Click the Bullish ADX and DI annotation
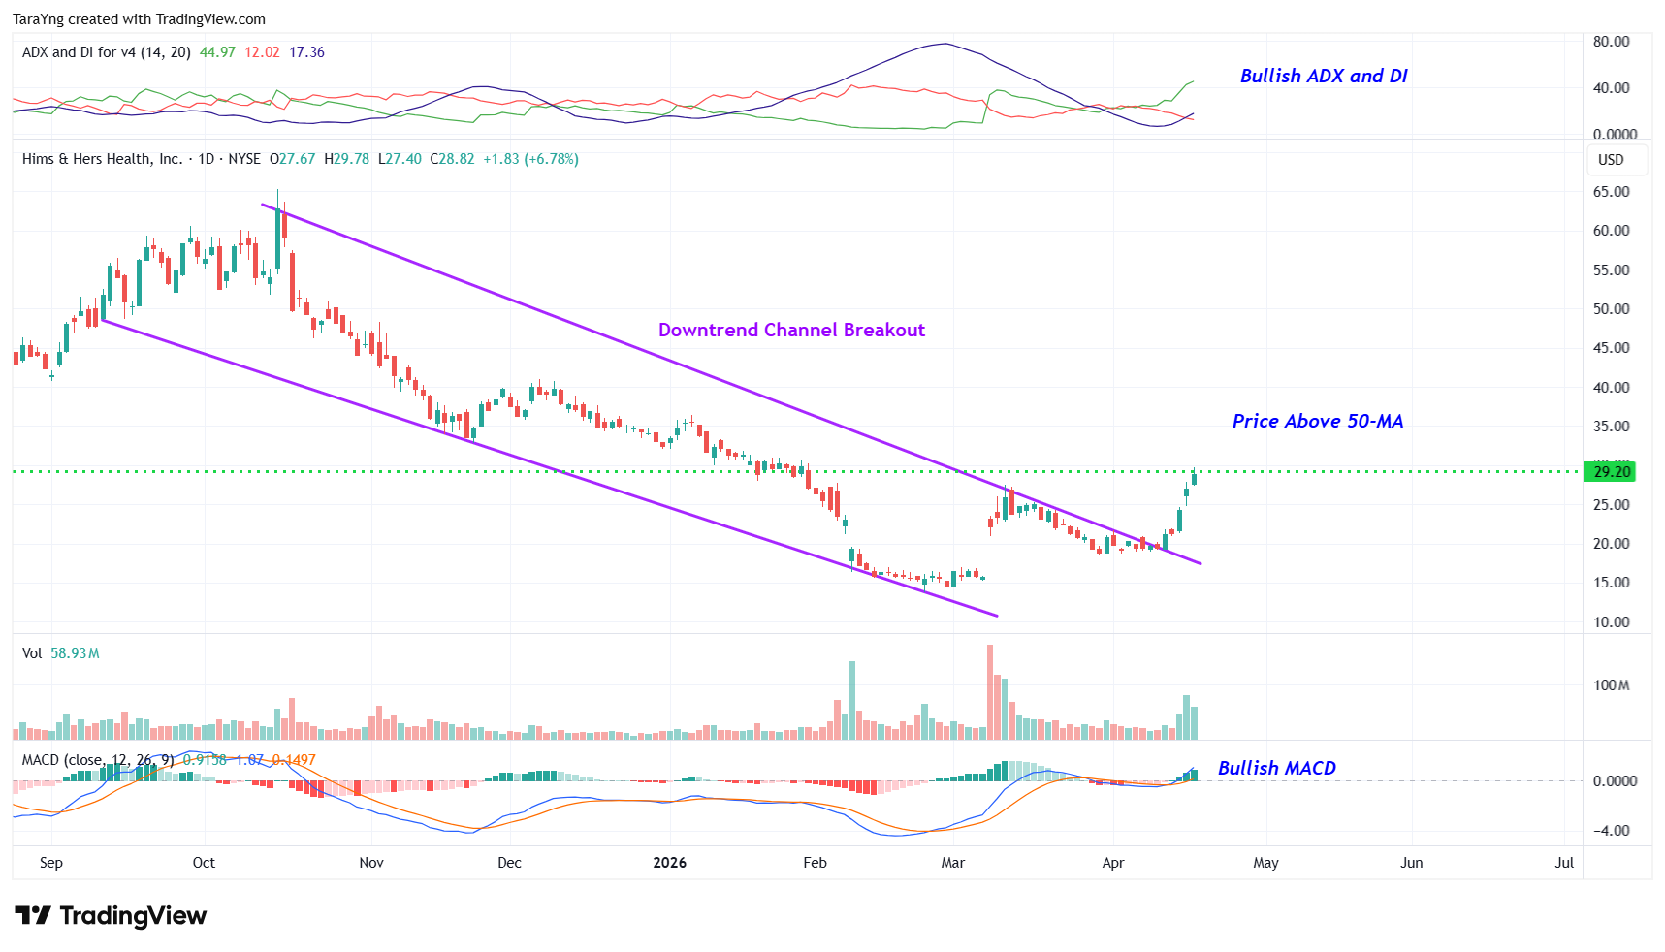Screen dimensions: 1665x952 coord(1323,77)
